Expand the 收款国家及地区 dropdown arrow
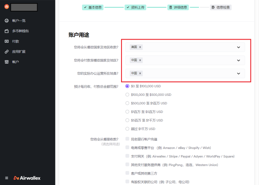The width and height of the screenshot is (259, 185). point(238,47)
